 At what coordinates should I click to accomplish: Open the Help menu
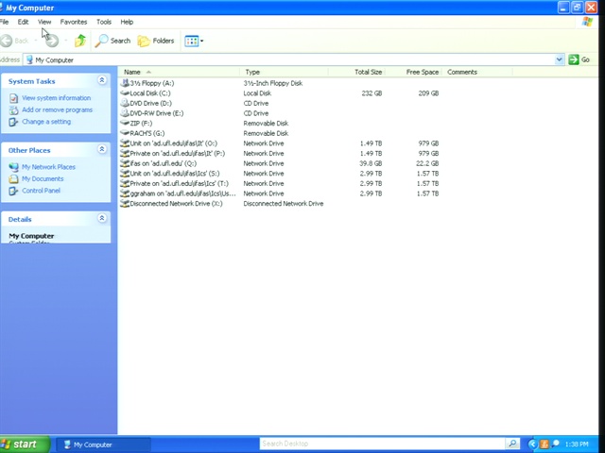[x=127, y=22]
